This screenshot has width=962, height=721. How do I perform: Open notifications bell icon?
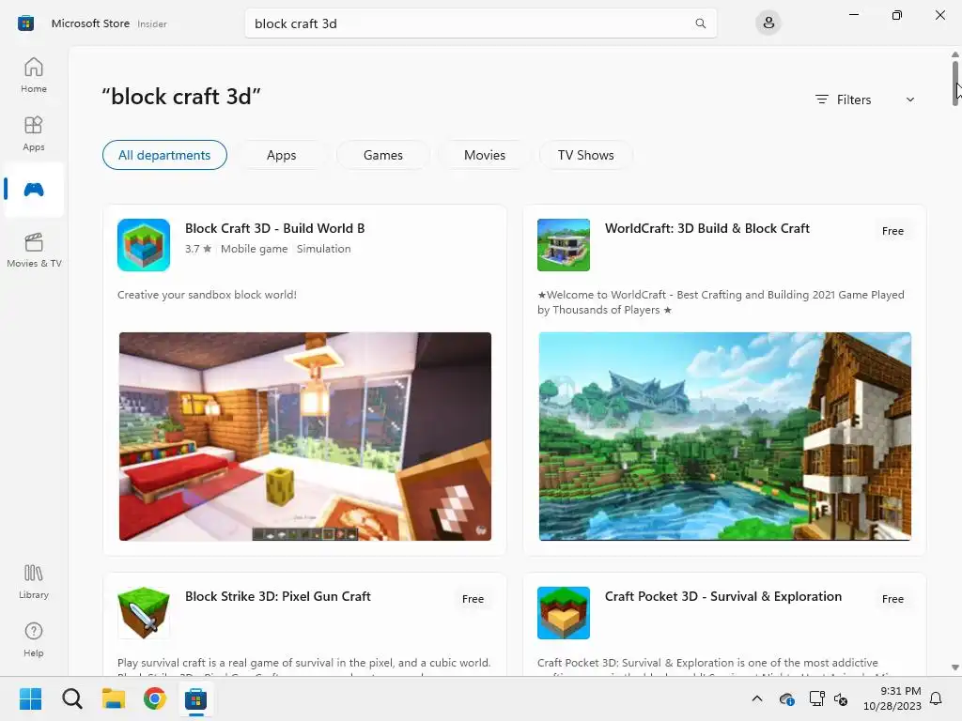pyautogui.click(x=936, y=698)
